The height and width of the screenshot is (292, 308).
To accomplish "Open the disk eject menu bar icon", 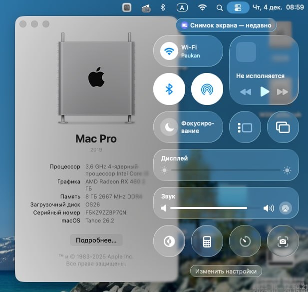I will coord(146,8).
